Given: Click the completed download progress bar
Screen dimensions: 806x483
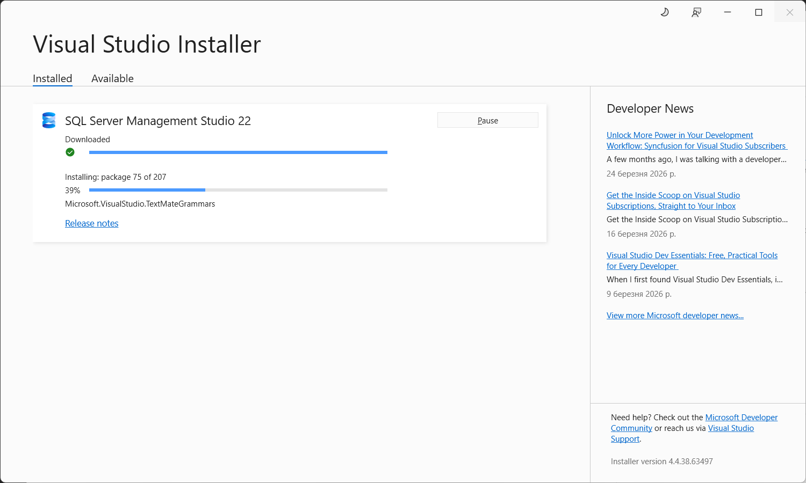Looking at the screenshot, I should click(x=238, y=152).
